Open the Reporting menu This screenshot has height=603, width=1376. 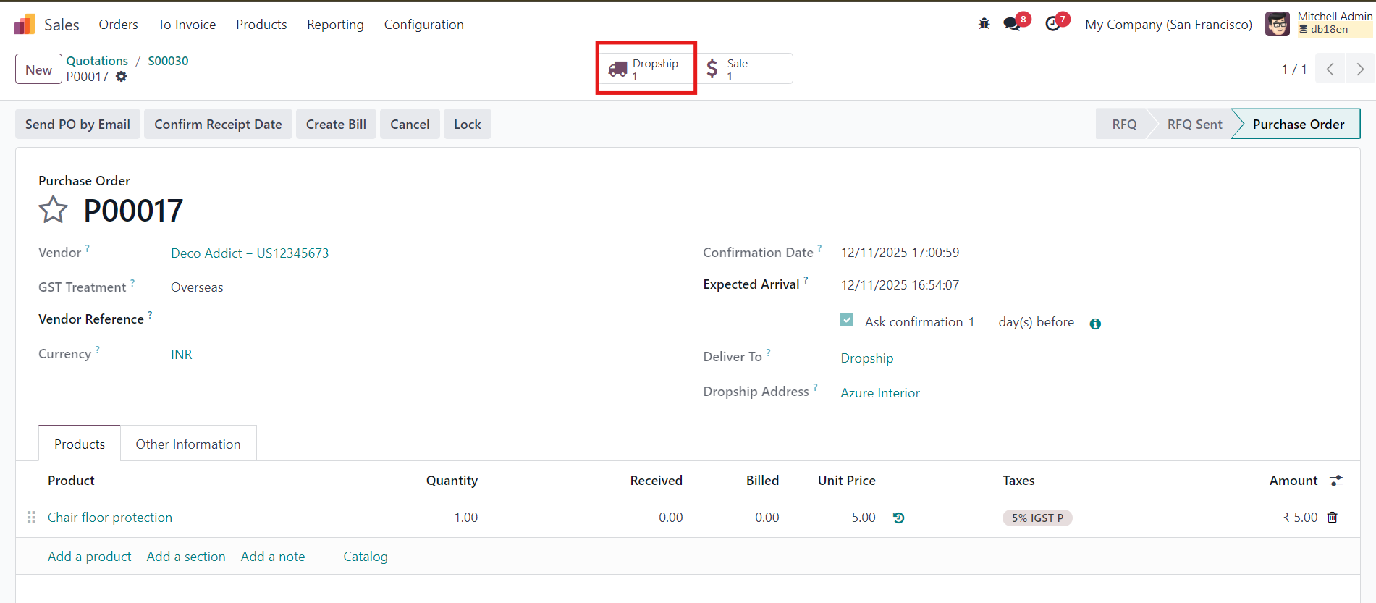(x=335, y=25)
